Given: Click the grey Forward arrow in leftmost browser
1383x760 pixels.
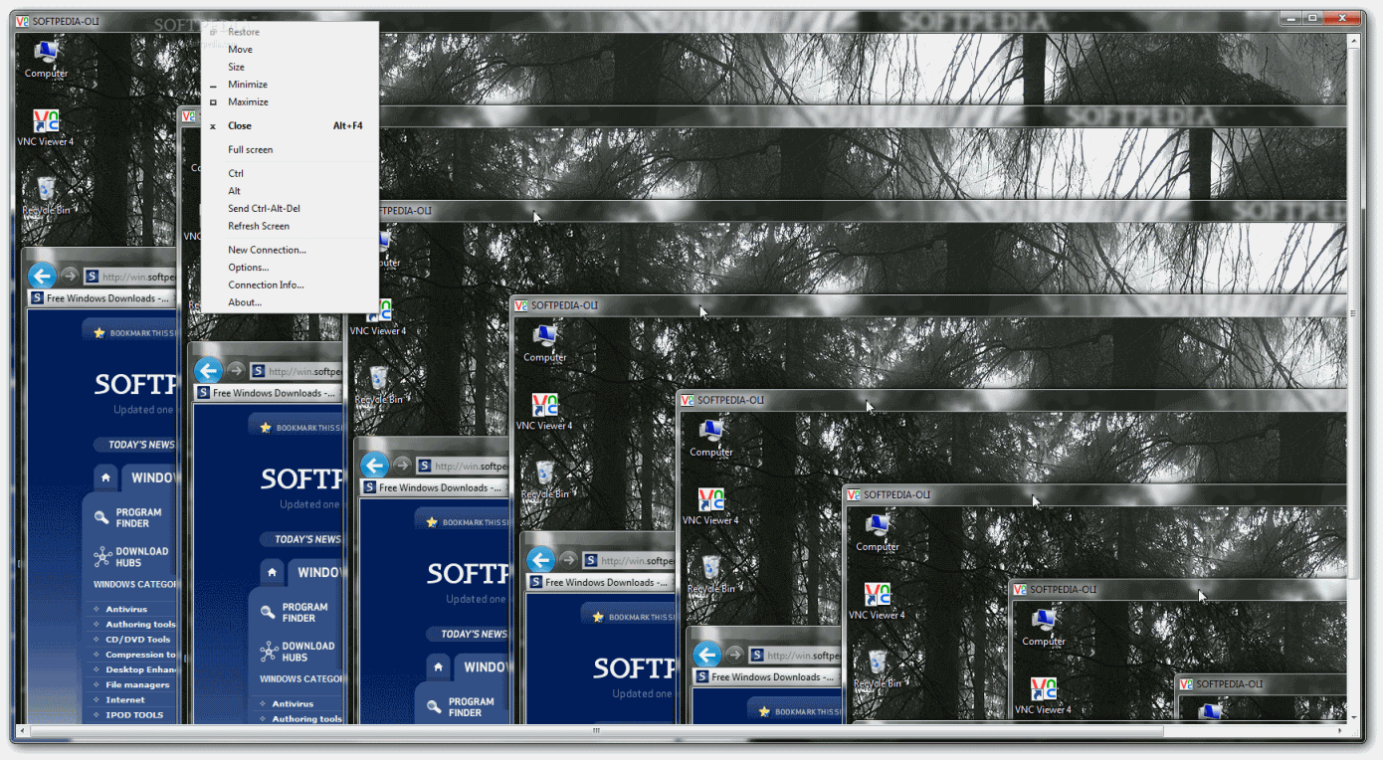Looking at the screenshot, I should pos(70,276).
